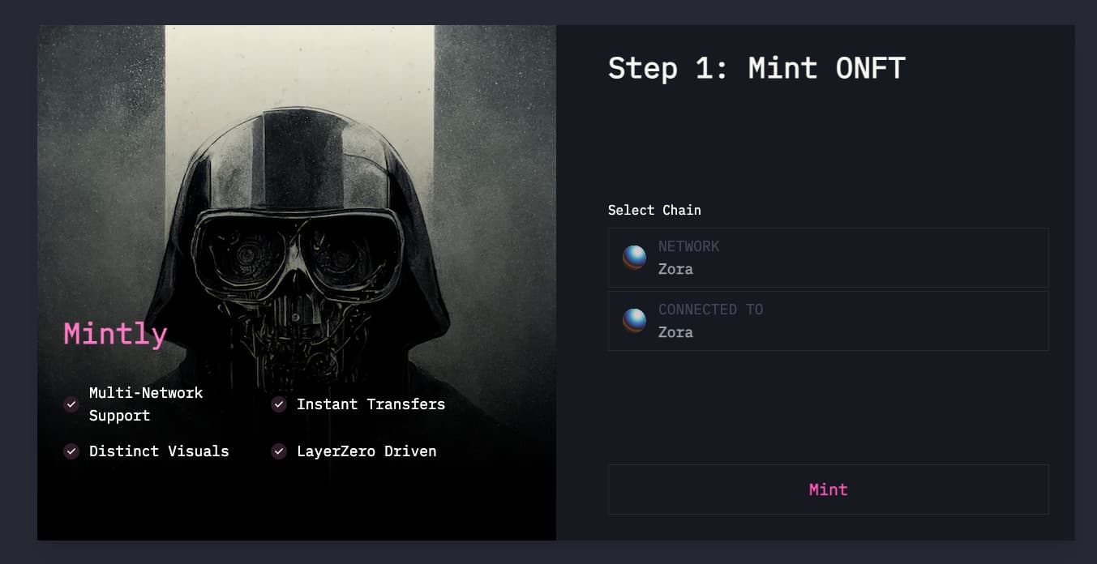Click the checkmark icon next to LayerZero Driven
Screen dimensions: 1097x564
(279, 451)
